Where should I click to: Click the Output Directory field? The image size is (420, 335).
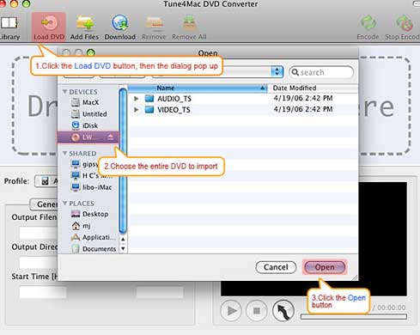pyautogui.click(x=39, y=263)
